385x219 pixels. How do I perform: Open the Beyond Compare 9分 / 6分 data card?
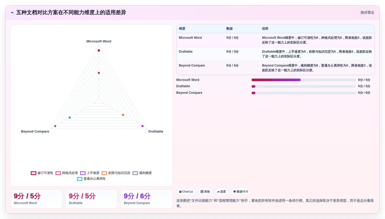pyautogui.click(x=146, y=199)
